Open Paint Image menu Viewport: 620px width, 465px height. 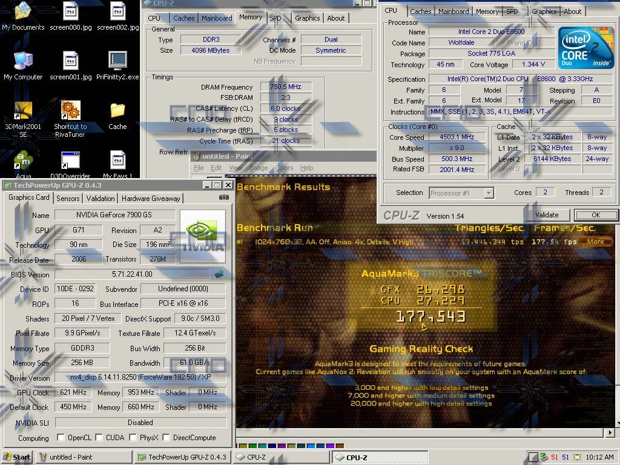[x=259, y=168]
